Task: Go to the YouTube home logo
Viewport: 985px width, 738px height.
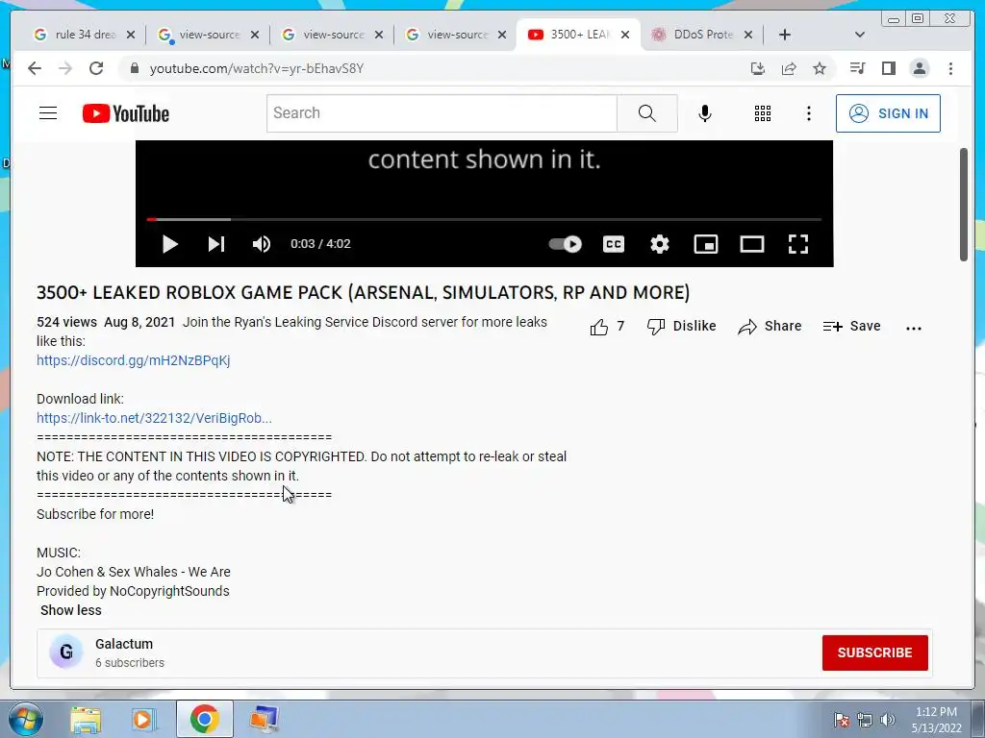Action: [126, 113]
